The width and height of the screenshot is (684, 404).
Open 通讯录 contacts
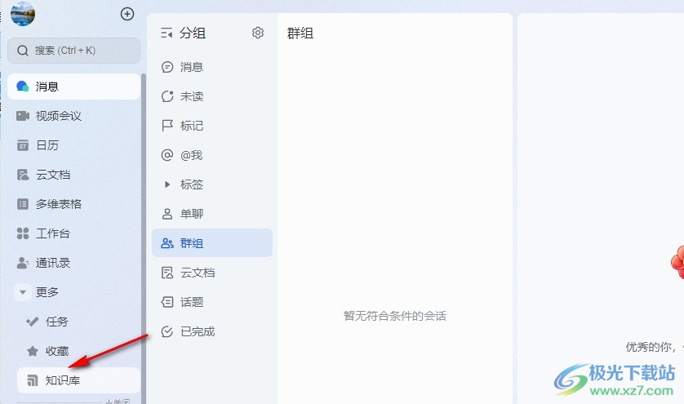click(73, 263)
